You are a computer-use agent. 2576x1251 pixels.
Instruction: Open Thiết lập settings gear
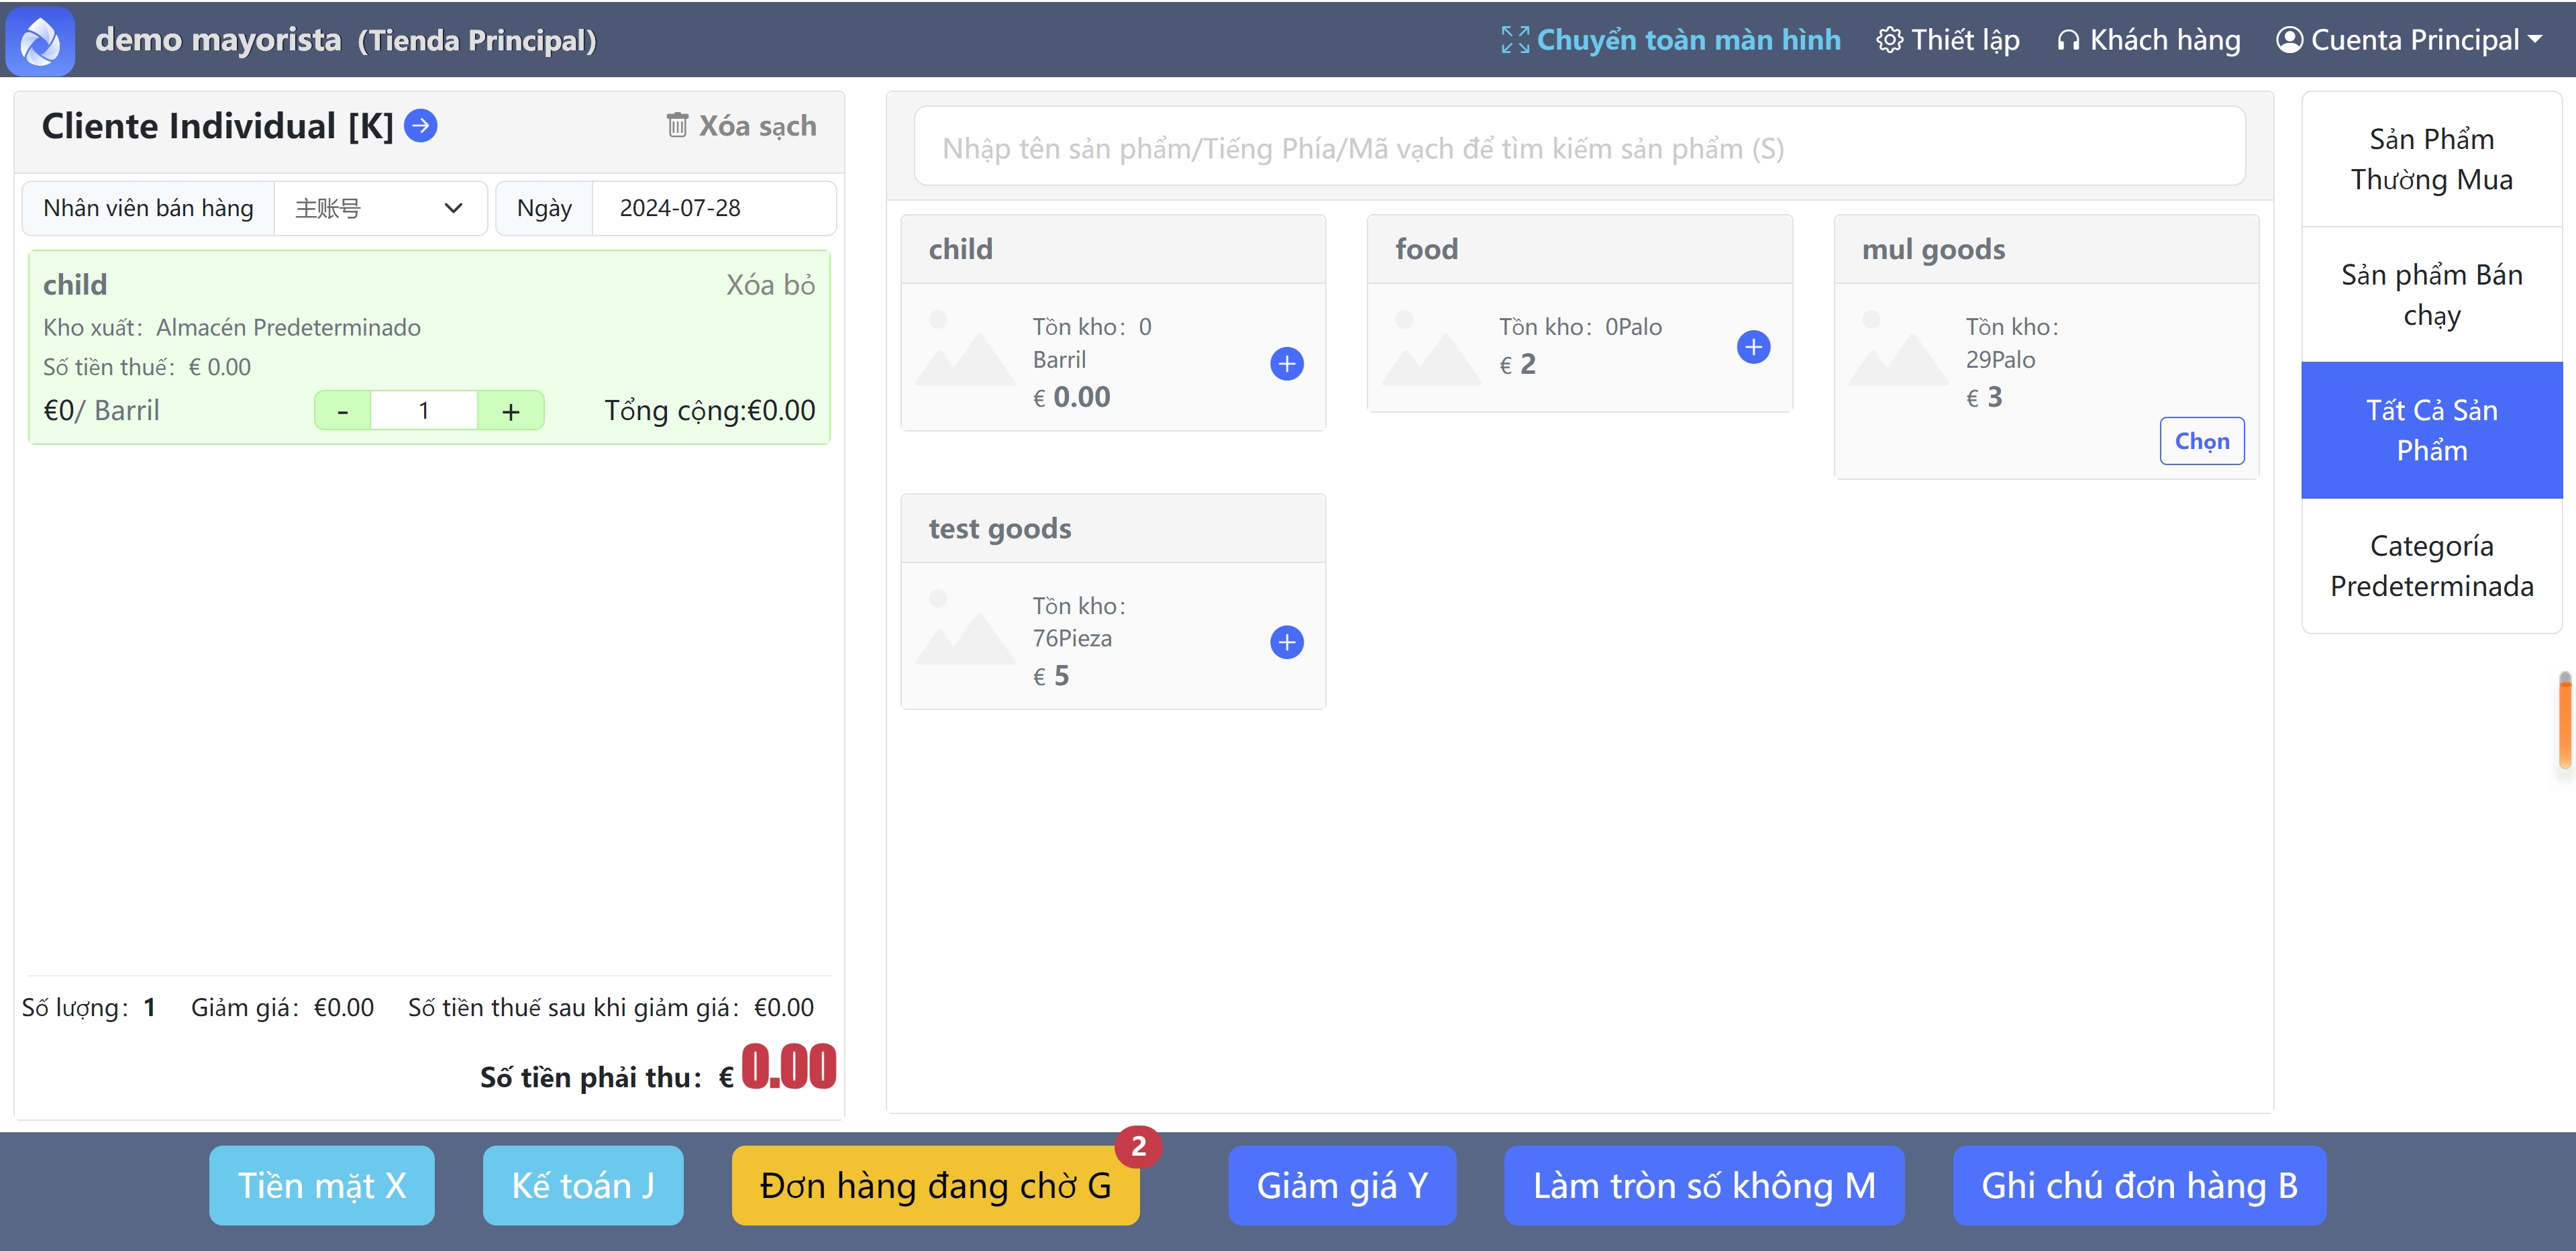(1889, 40)
